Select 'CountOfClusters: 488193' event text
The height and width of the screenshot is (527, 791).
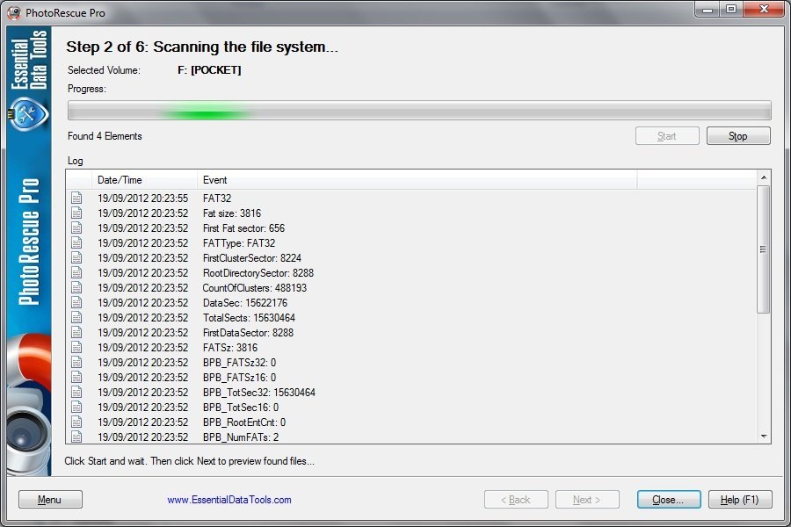(x=255, y=288)
